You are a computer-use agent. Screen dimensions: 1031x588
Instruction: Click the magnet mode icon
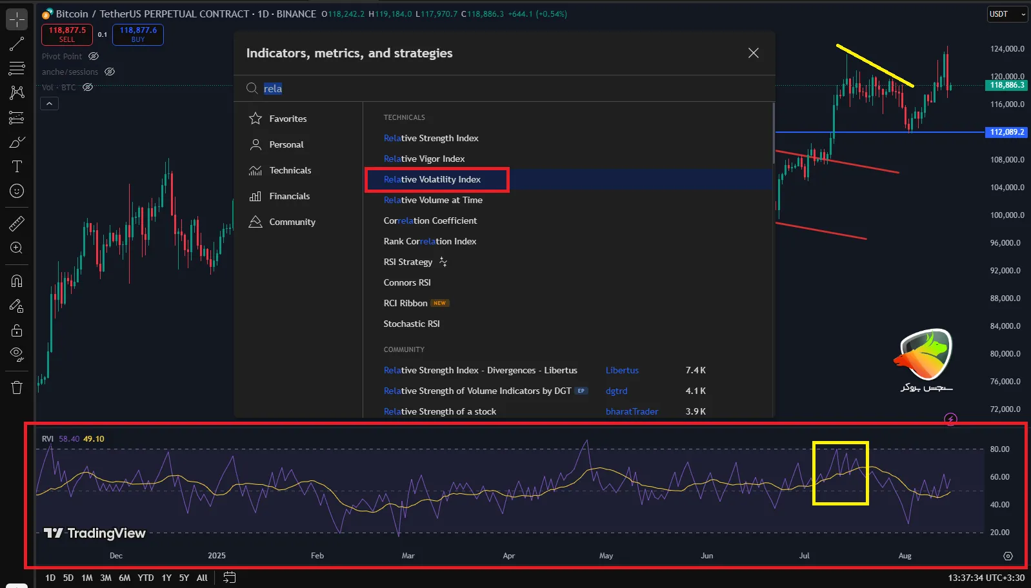[x=17, y=280]
